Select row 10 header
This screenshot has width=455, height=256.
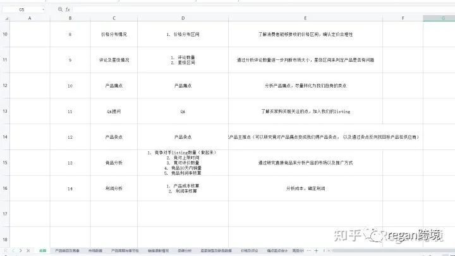[5, 34]
